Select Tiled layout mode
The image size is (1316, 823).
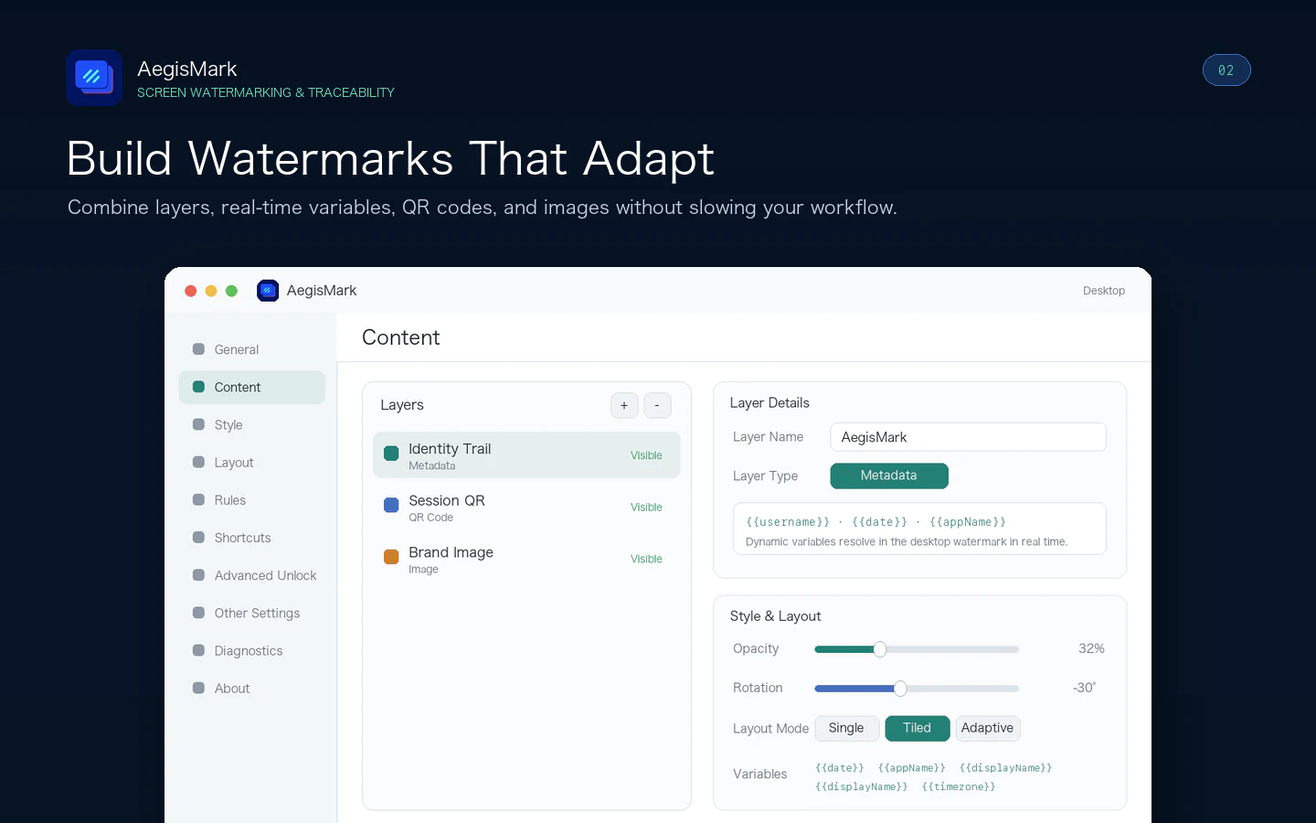tap(917, 728)
